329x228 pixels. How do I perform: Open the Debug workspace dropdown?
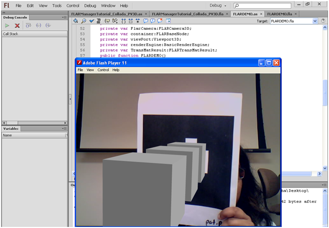[x=218, y=5]
